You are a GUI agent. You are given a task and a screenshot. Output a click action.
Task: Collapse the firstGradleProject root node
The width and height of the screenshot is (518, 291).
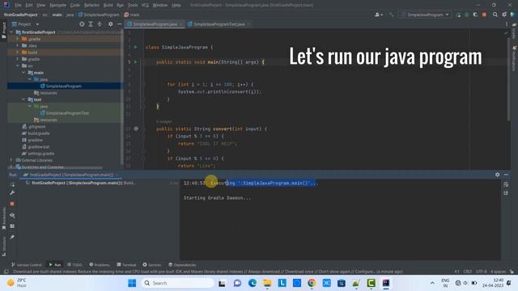pos(11,32)
